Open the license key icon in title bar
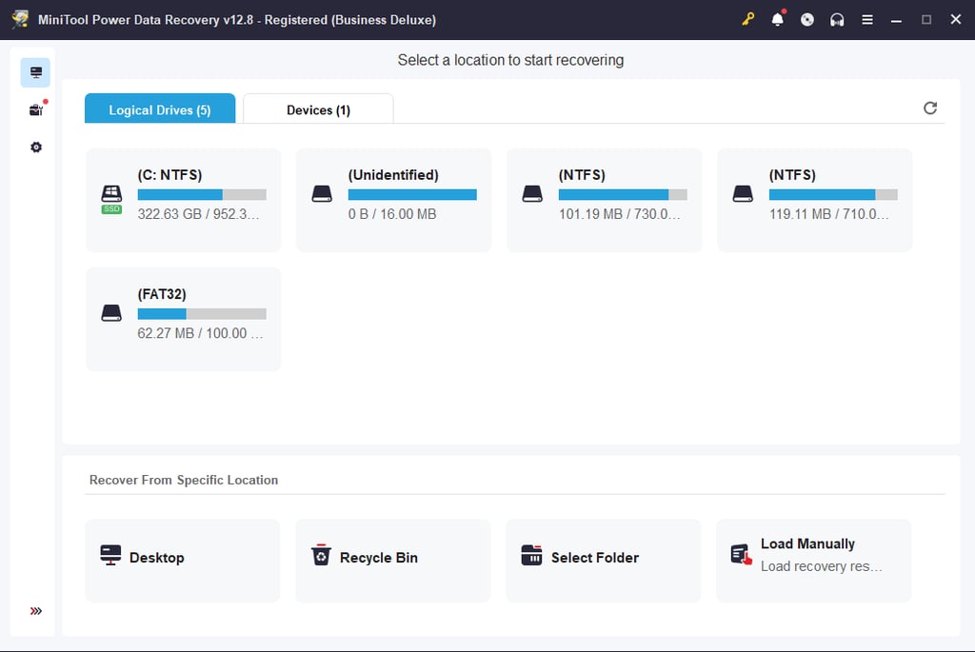The image size is (975, 652). click(747, 19)
